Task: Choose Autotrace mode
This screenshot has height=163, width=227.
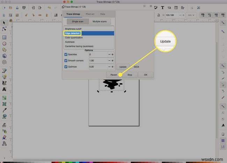Action: point(89,42)
